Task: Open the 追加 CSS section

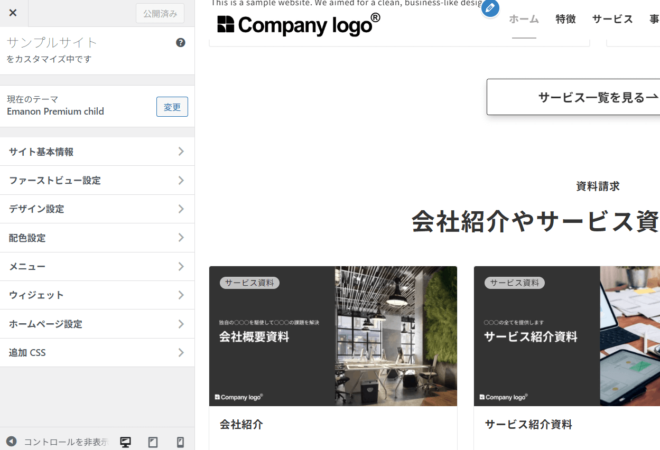Action: [x=97, y=353]
